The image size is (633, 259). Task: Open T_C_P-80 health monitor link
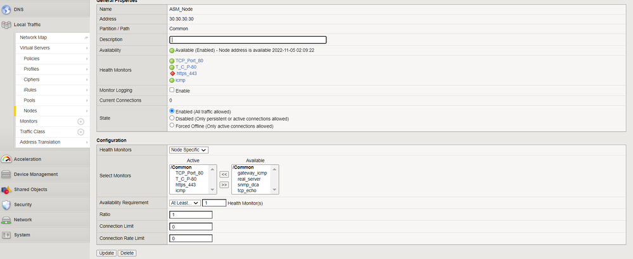click(x=186, y=67)
